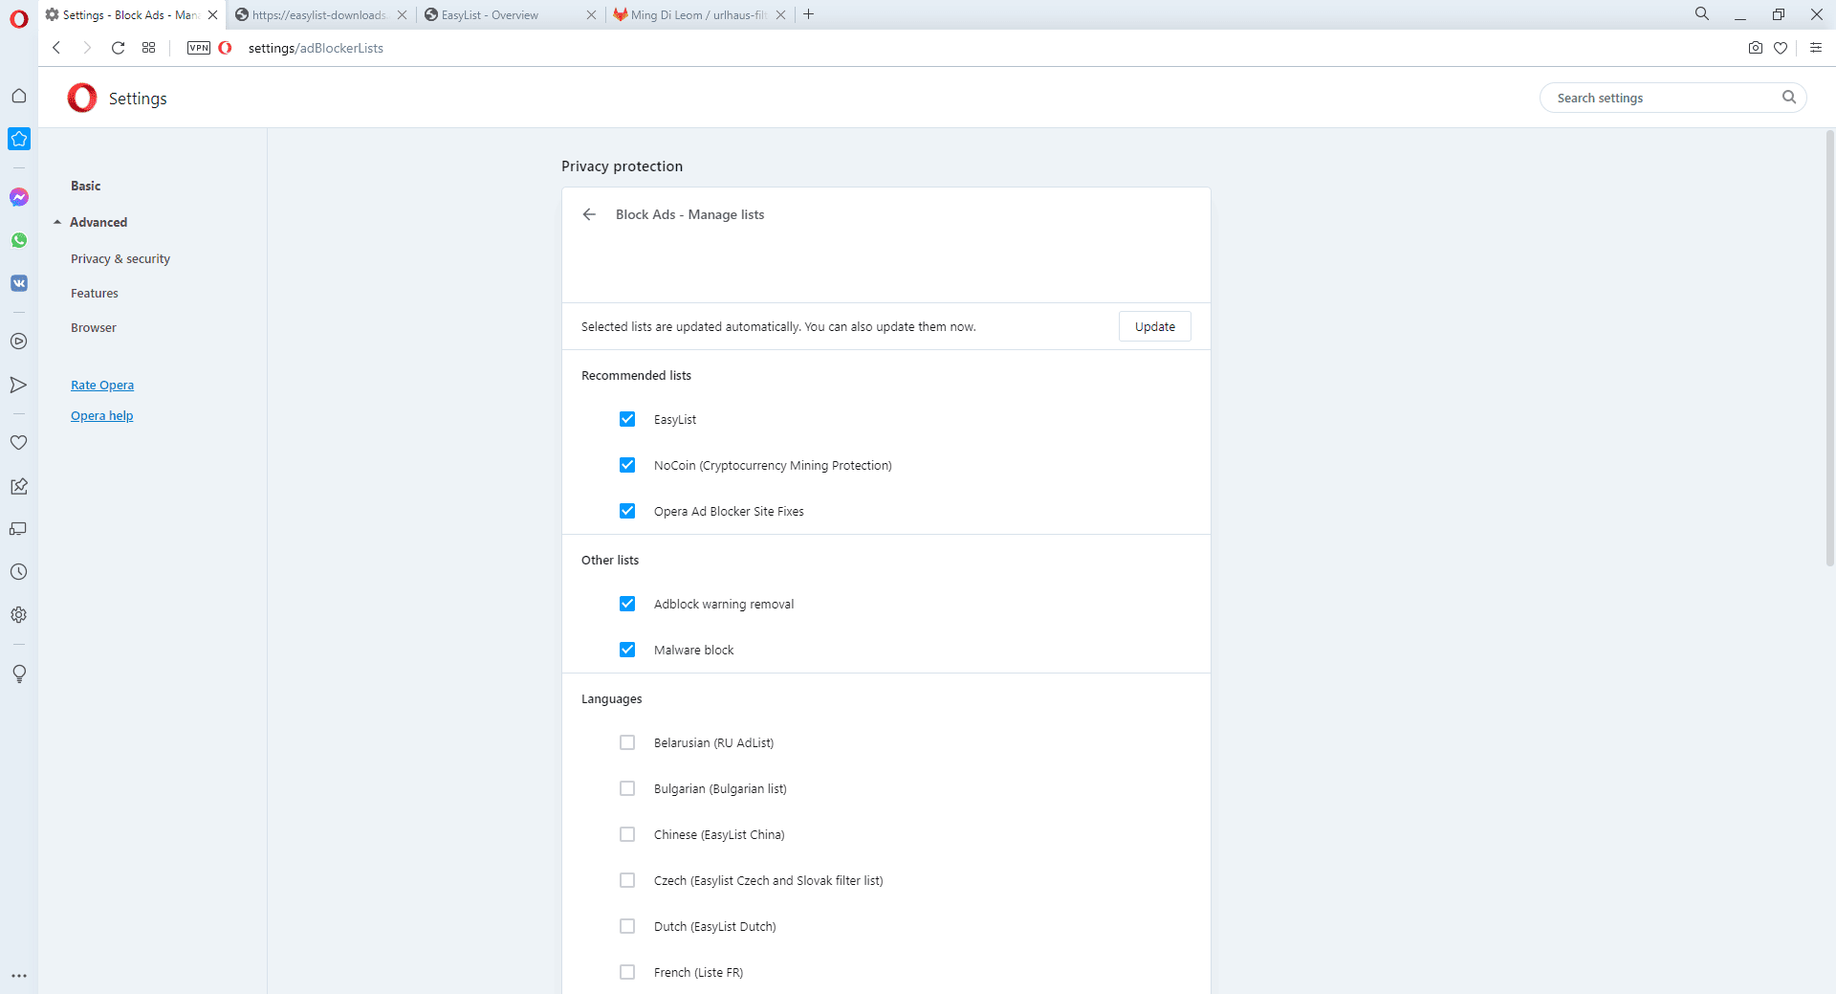This screenshot has height=994, width=1836.
Task: Take a snapshot with the camera icon
Action: click(x=1756, y=48)
